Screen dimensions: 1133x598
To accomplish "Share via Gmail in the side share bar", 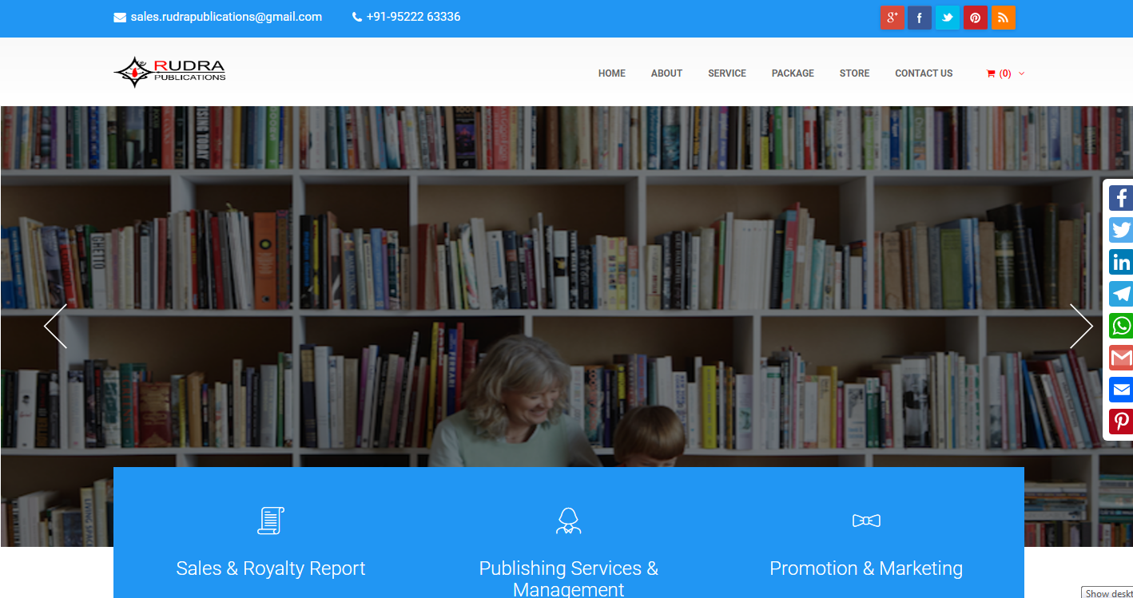I will tap(1121, 358).
